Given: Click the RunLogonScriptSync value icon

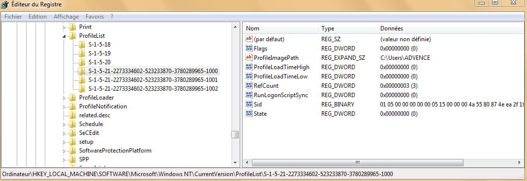Looking at the screenshot, I should tap(249, 95).
